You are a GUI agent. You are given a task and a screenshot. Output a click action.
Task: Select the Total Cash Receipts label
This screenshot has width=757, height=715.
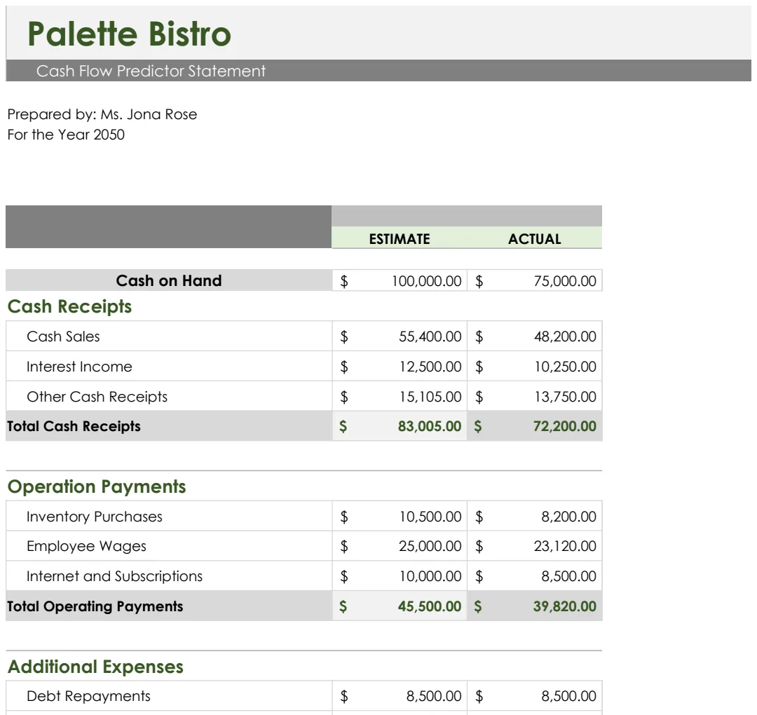74,426
